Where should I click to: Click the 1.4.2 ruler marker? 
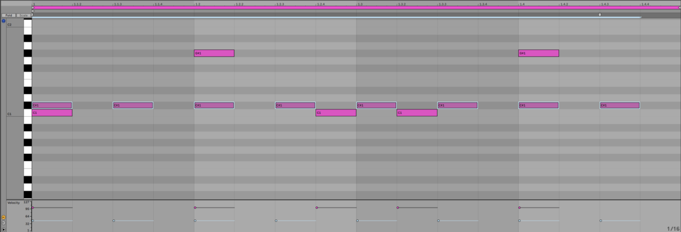click(x=564, y=4)
